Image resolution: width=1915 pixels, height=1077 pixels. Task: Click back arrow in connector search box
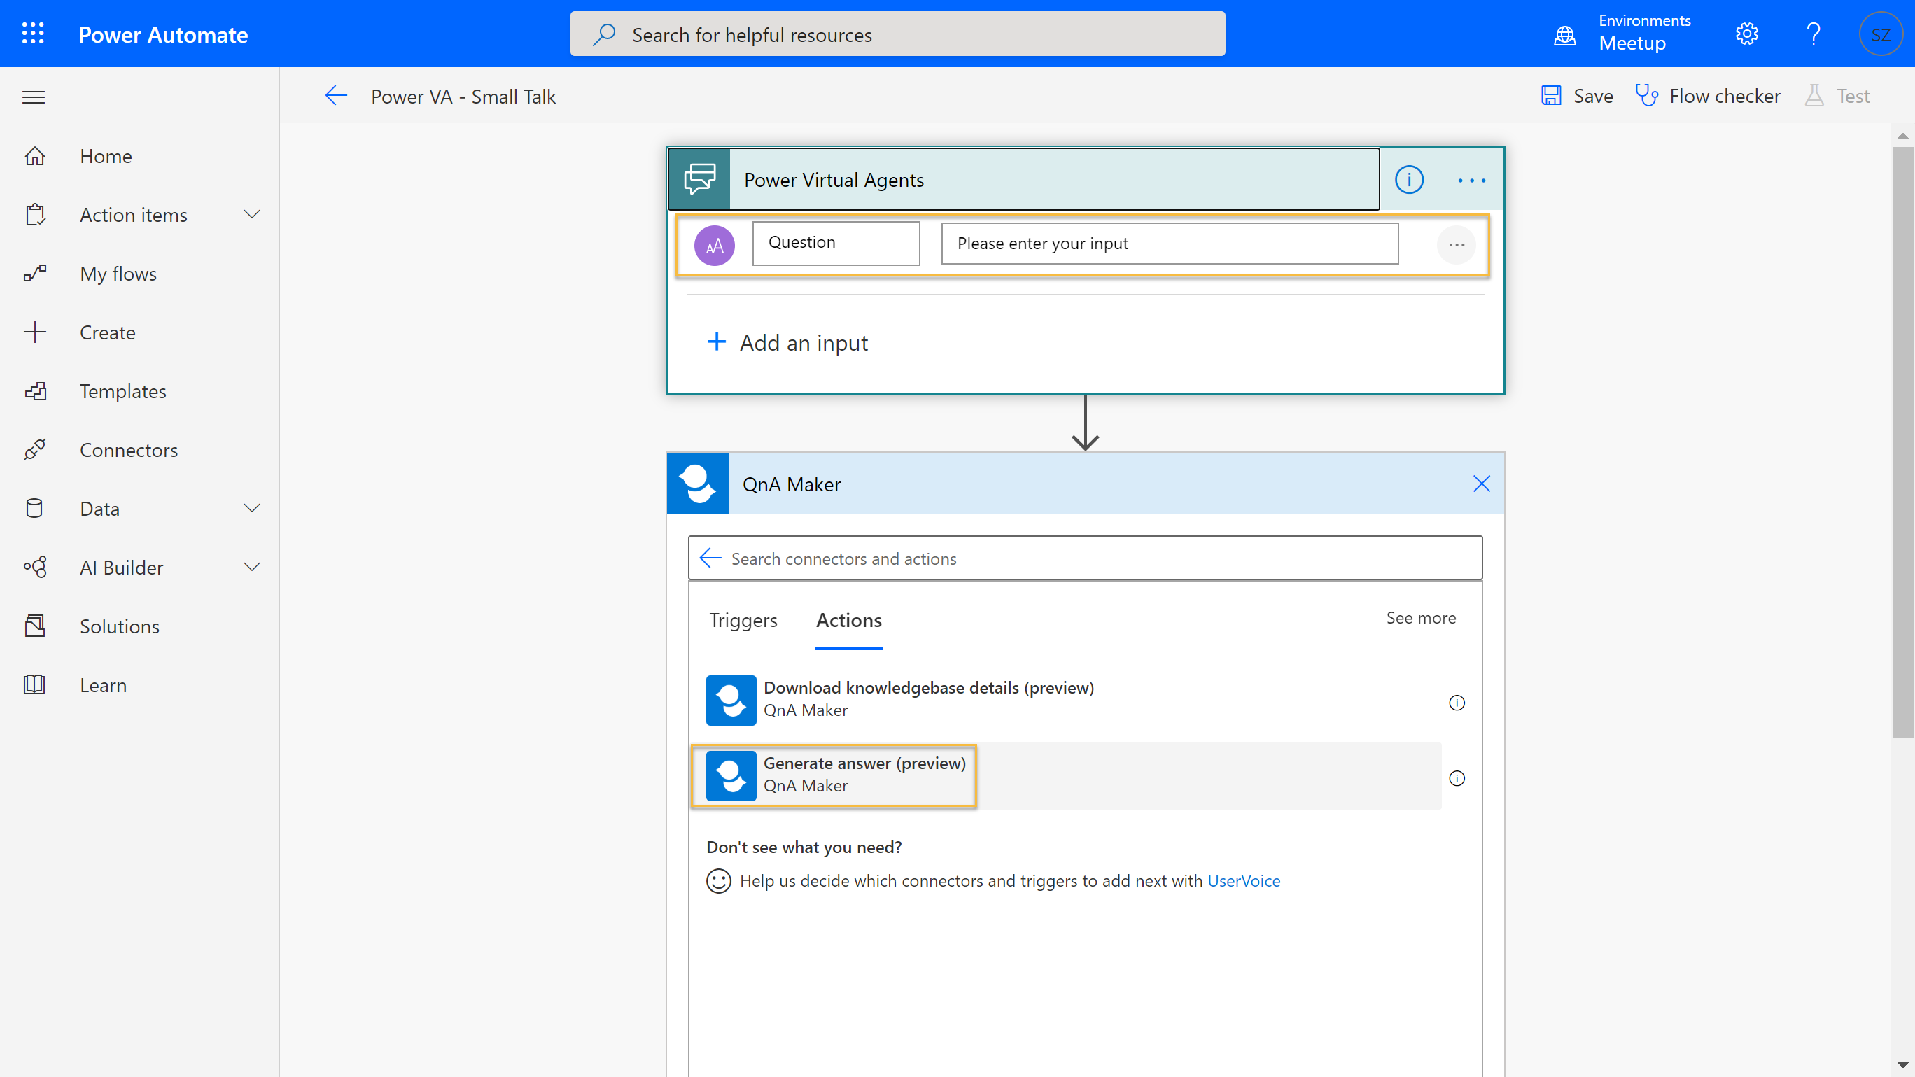pos(710,558)
